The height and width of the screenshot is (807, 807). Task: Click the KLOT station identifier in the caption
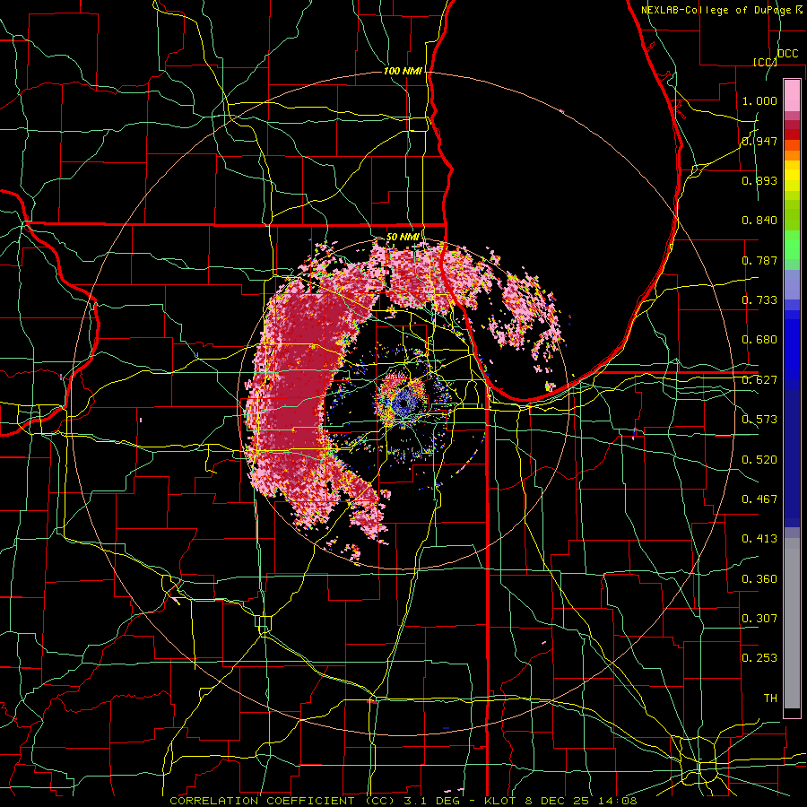[x=499, y=801]
